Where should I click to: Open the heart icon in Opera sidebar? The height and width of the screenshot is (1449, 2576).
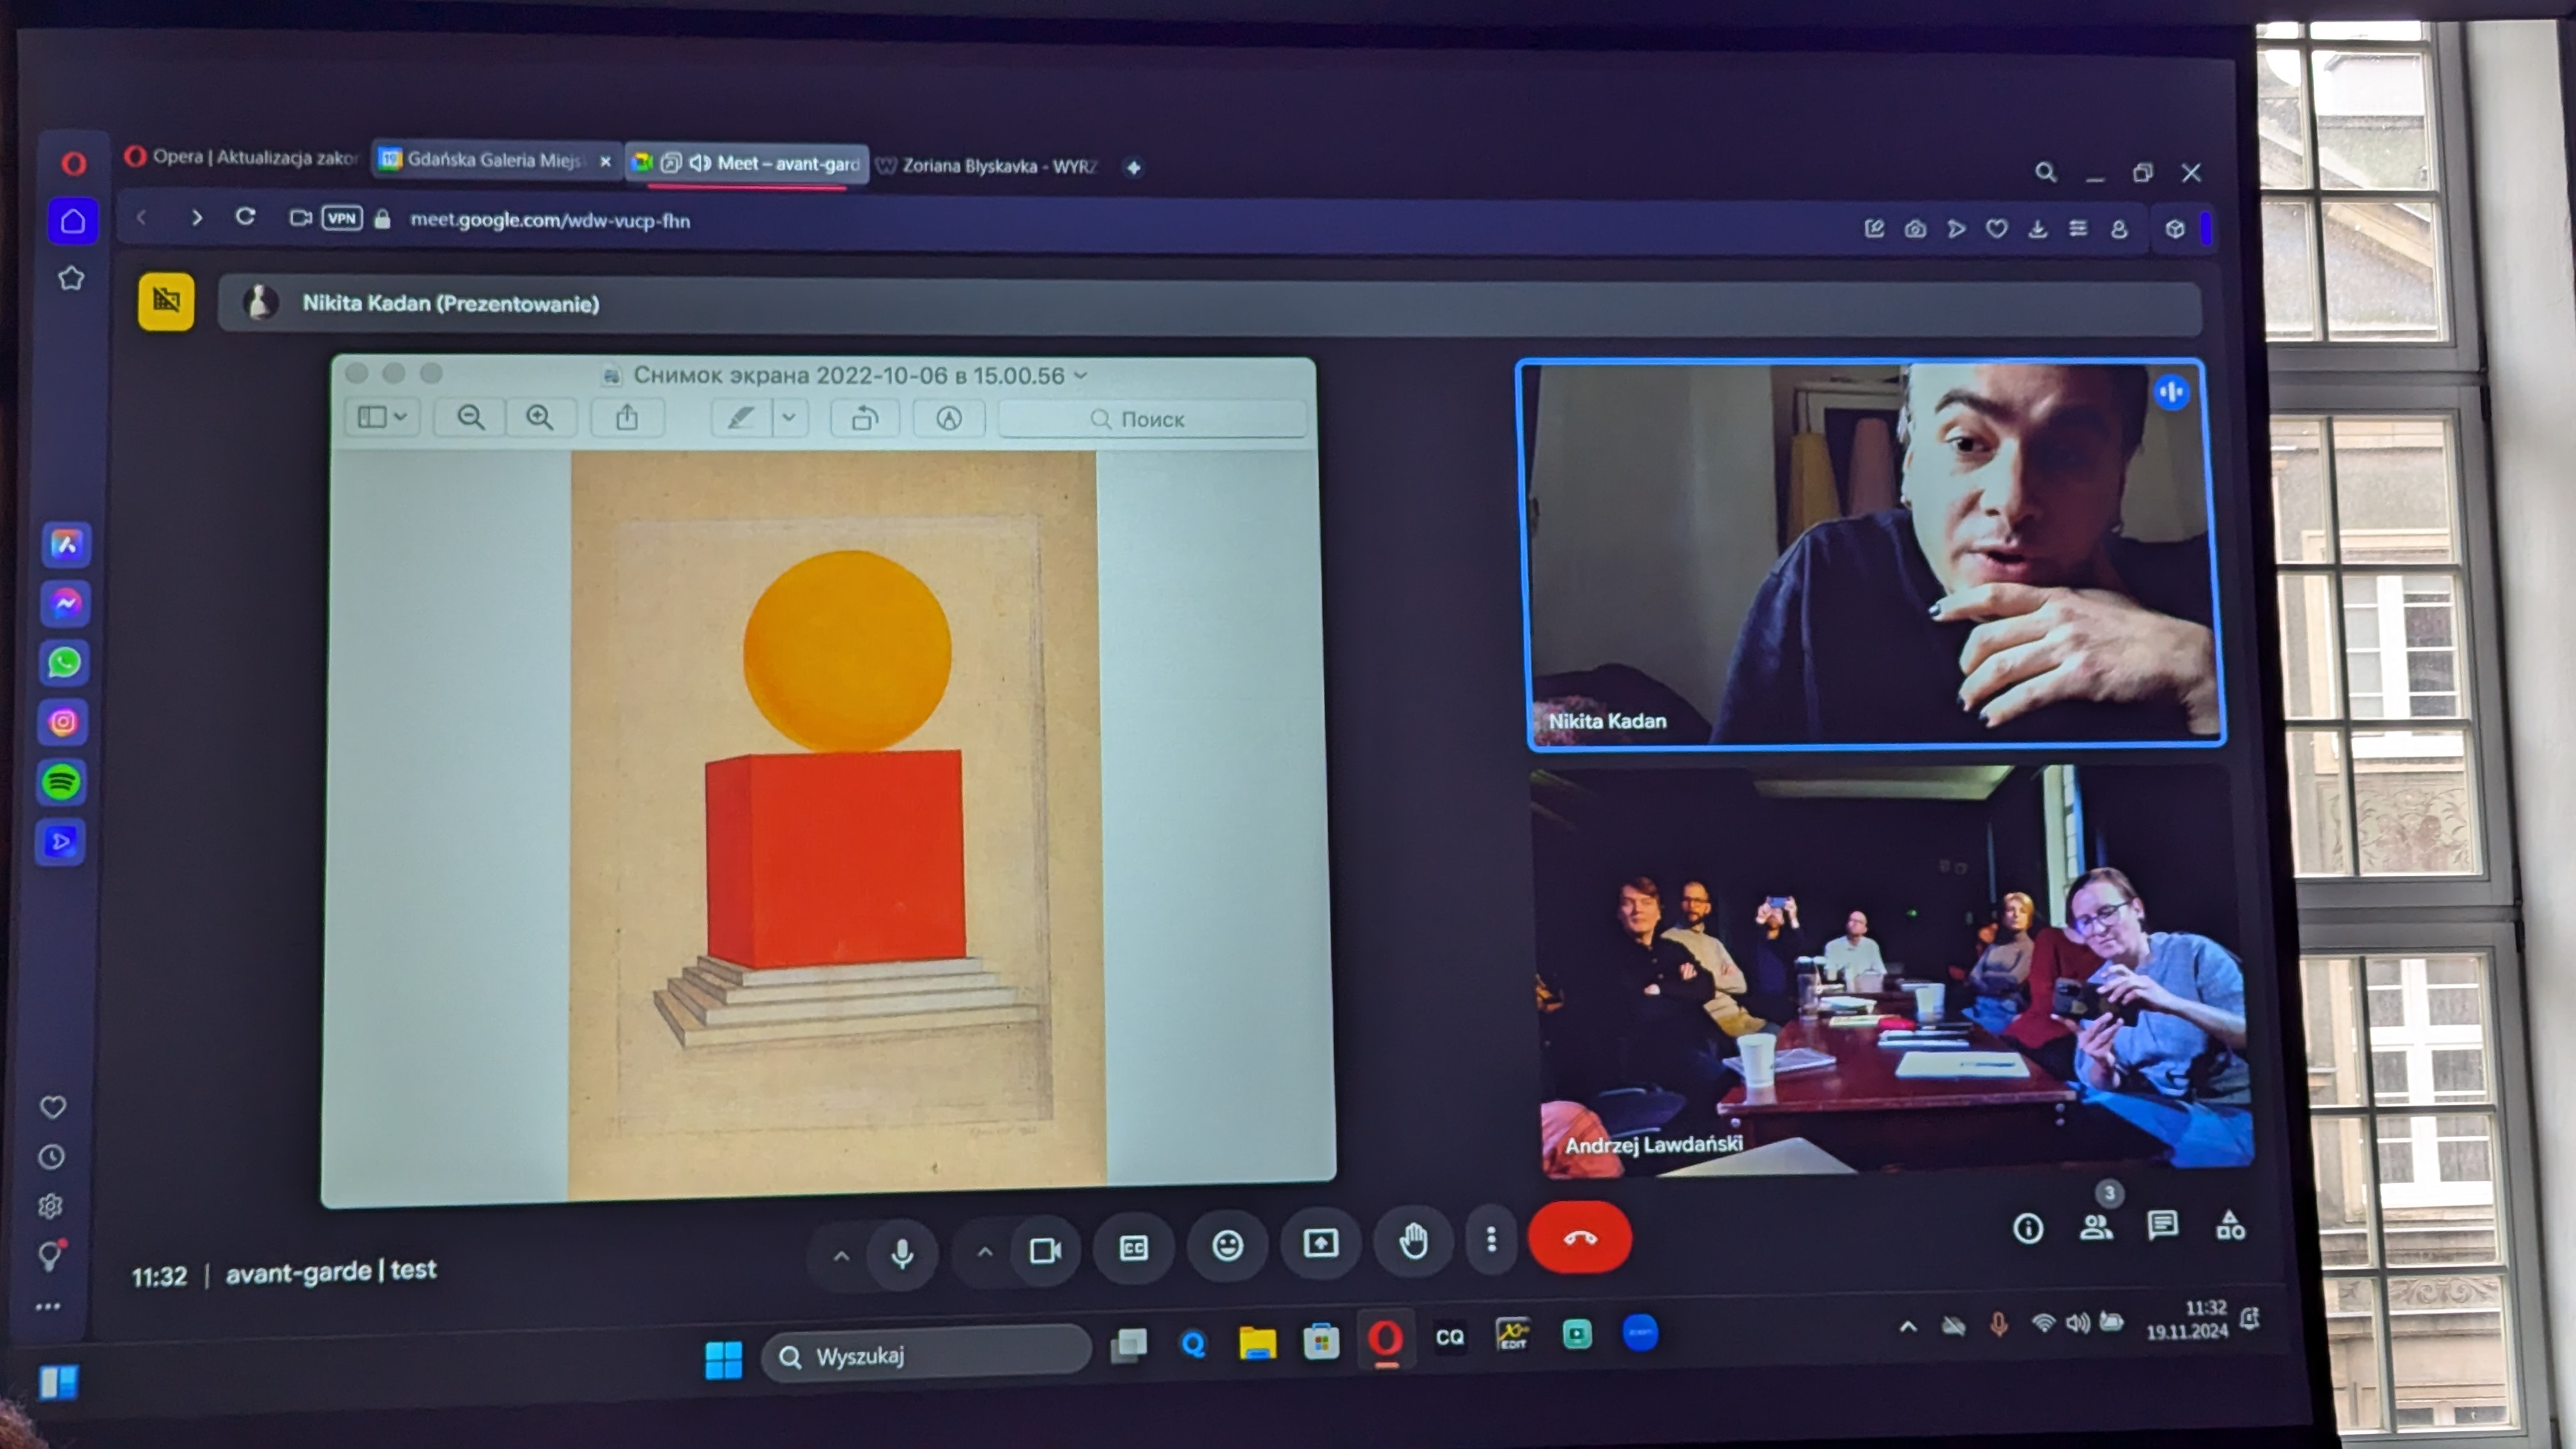tap(53, 1107)
